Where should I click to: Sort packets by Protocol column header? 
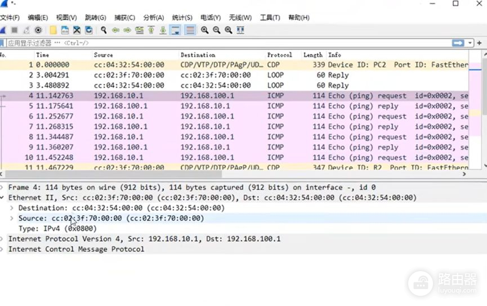(280, 55)
